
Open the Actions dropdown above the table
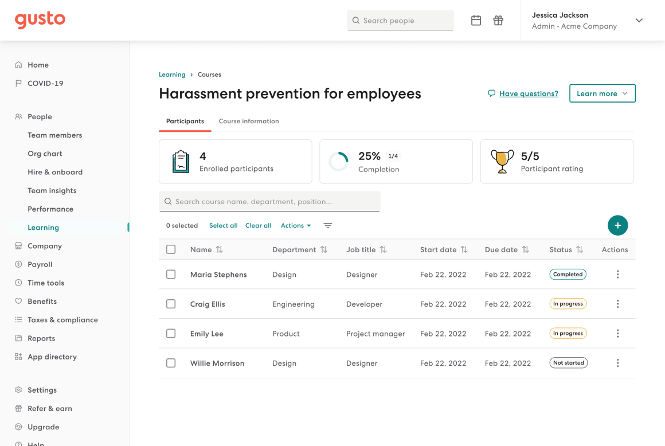coord(295,225)
